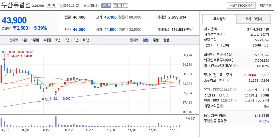Click the 고가 value 46,100

tap(110, 17)
